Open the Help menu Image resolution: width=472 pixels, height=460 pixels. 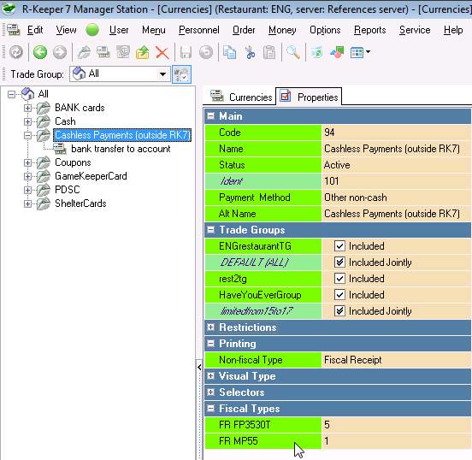[453, 30]
